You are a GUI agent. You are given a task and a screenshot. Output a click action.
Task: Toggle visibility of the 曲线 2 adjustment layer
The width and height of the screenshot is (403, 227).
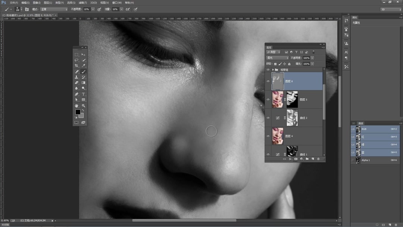click(x=268, y=118)
